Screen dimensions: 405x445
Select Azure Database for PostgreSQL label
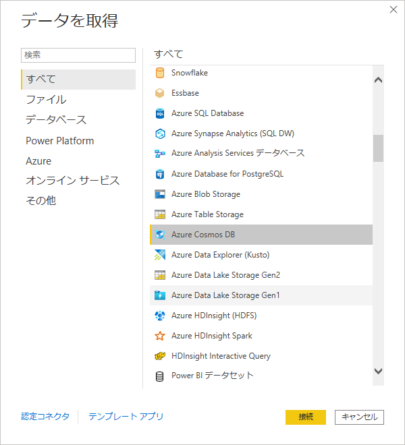227,174
